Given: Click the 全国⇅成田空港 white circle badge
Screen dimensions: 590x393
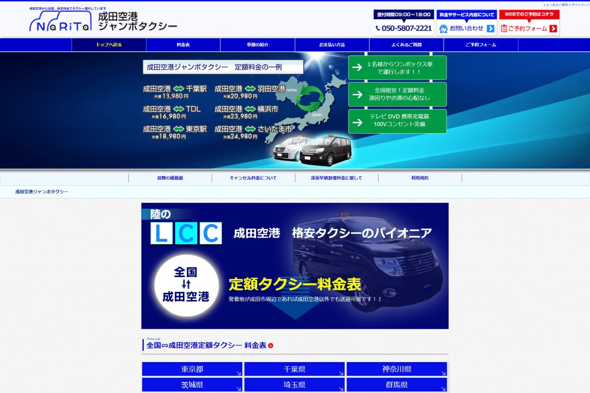Looking at the screenshot, I should 186,285.
